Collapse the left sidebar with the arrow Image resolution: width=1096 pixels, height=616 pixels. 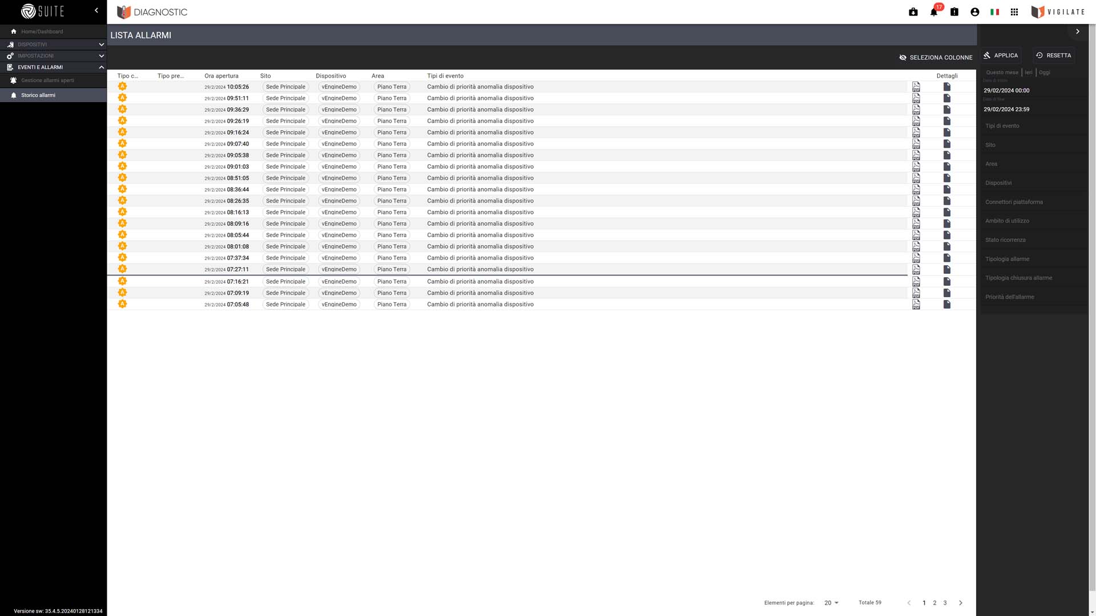click(x=96, y=10)
